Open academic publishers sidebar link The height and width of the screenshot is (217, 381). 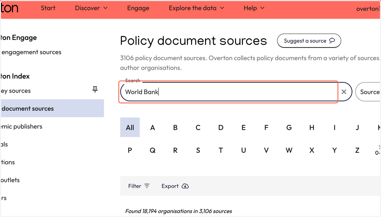pos(21,126)
